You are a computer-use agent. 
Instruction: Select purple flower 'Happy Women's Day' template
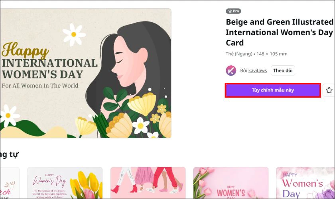[305, 183]
